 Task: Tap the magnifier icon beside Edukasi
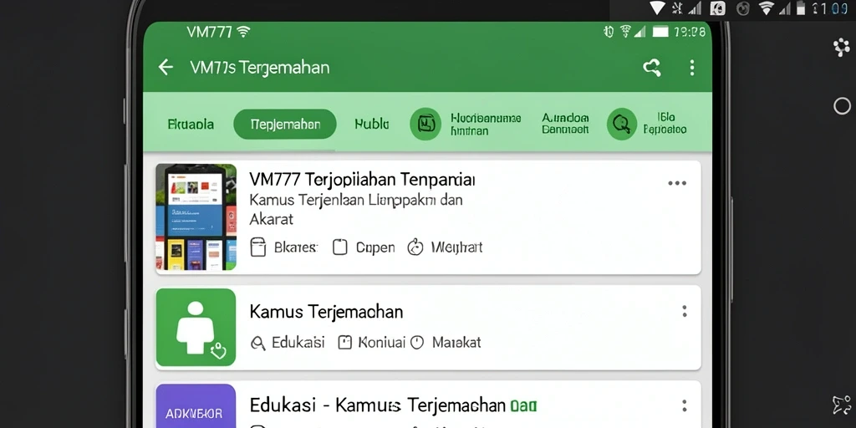[x=257, y=343]
